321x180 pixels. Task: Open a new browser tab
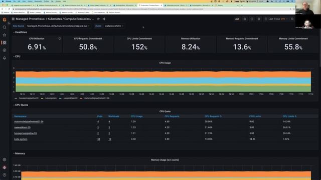[242, 5]
